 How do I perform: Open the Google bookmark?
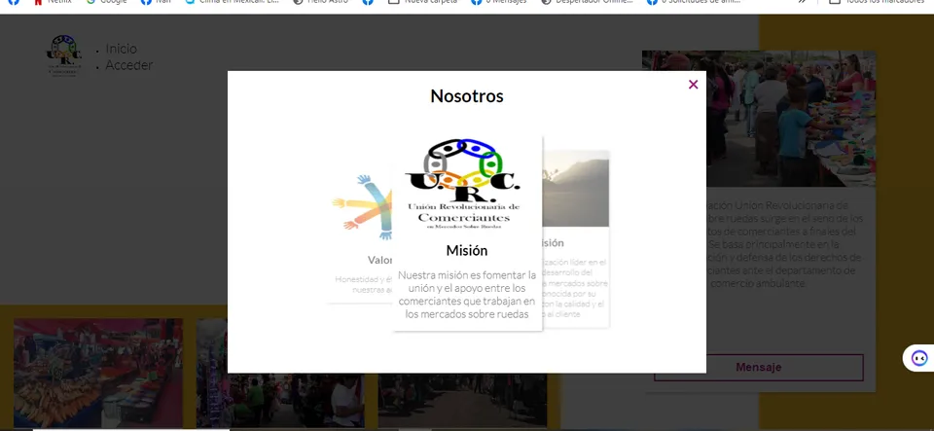(107, 2)
